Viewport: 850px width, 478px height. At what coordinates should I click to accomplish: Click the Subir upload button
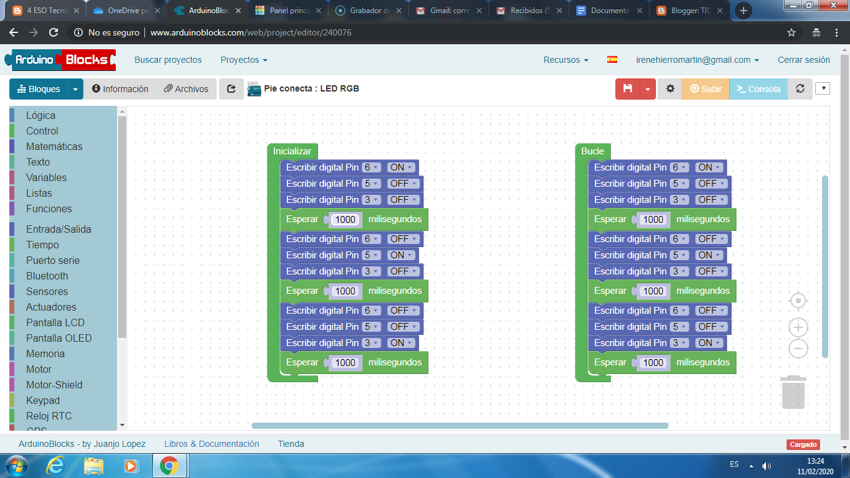(706, 89)
